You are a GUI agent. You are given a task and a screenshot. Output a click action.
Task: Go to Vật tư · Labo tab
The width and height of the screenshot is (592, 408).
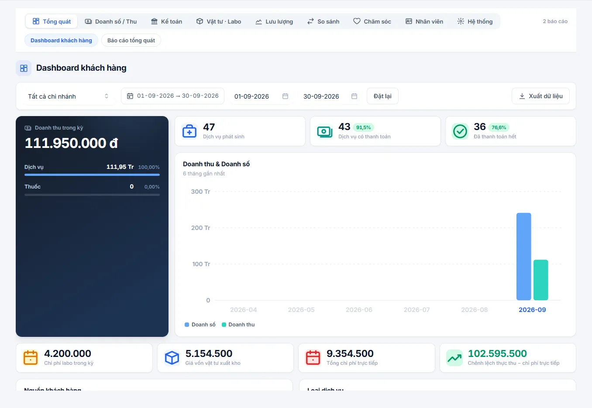(219, 21)
